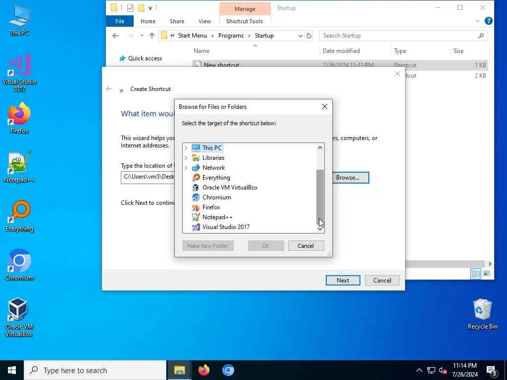Open the Windows Start menu

point(12,370)
